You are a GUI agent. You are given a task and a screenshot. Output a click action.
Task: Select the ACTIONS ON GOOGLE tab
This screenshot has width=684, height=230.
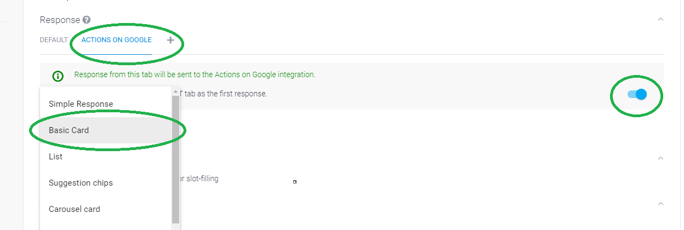[x=116, y=40]
